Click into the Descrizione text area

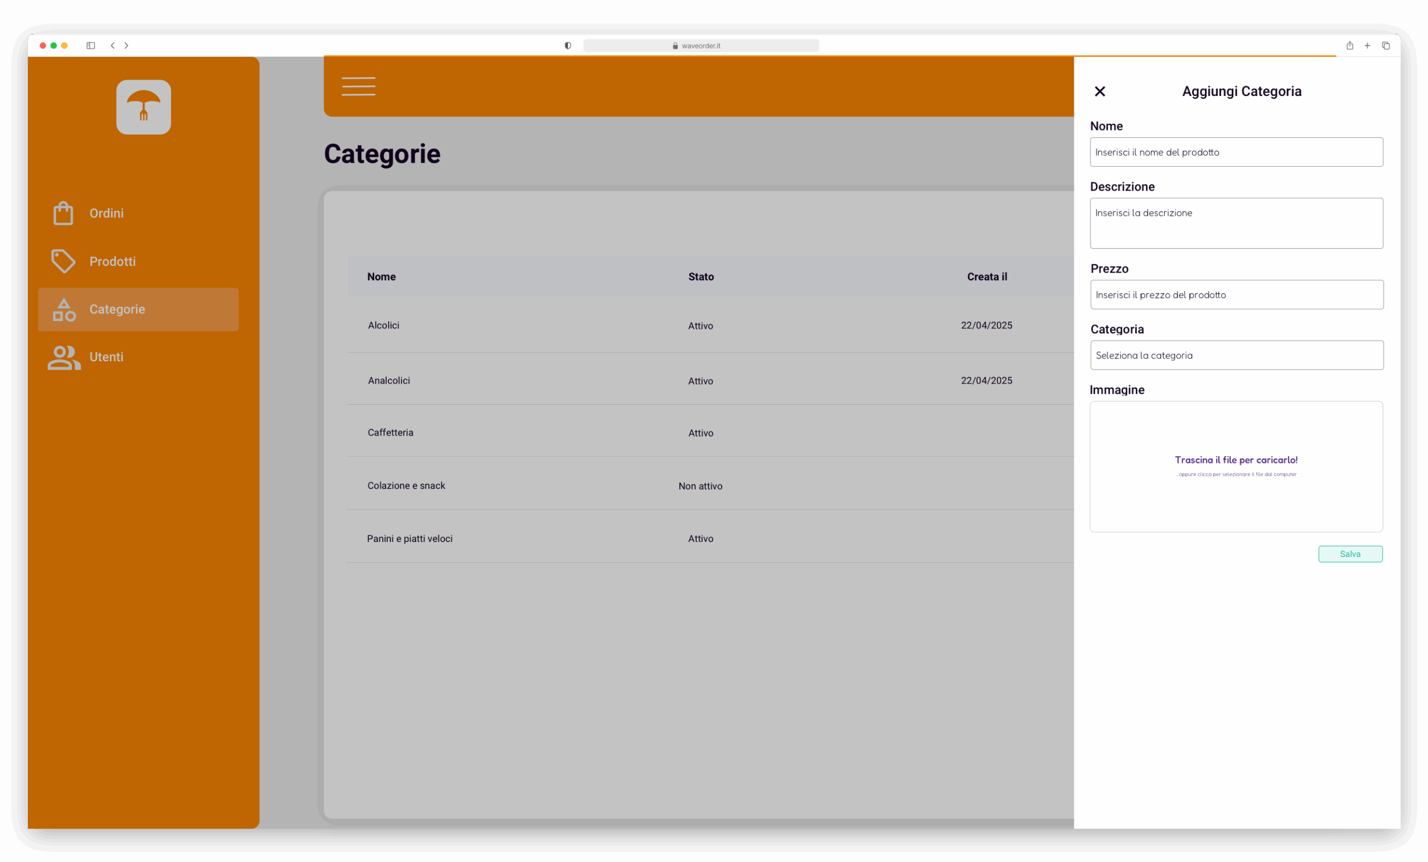(1236, 224)
